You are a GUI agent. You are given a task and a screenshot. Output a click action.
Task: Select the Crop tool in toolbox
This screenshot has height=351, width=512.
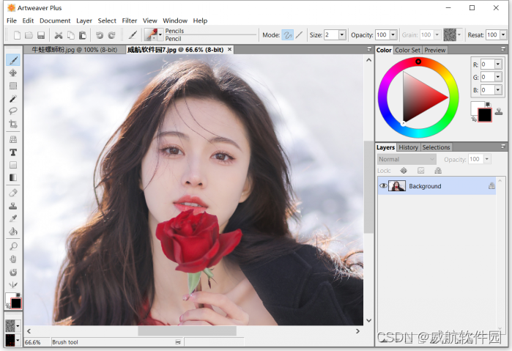click(13, 124)
